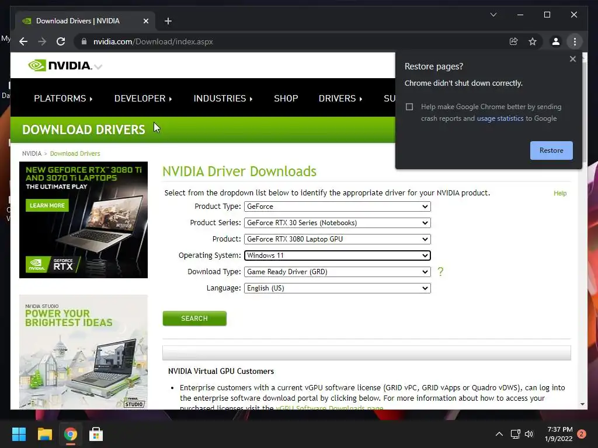Open Chrome's three-dot menu

click(x=575, y=41)
